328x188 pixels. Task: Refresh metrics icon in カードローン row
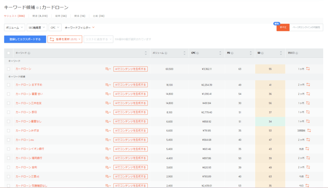click(308, 68)
